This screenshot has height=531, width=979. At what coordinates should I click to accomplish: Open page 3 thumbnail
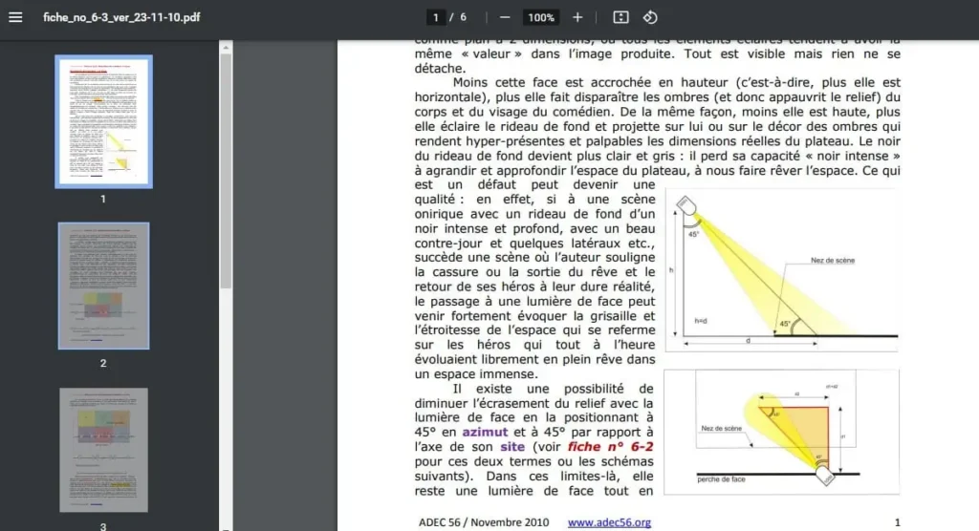click(x=103, y=450)
